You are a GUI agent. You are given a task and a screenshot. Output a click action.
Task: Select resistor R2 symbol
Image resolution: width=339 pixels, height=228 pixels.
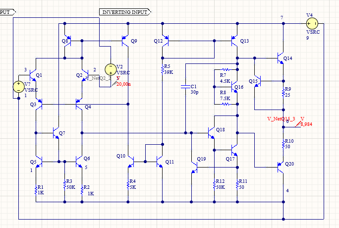(x=82, y=190)
